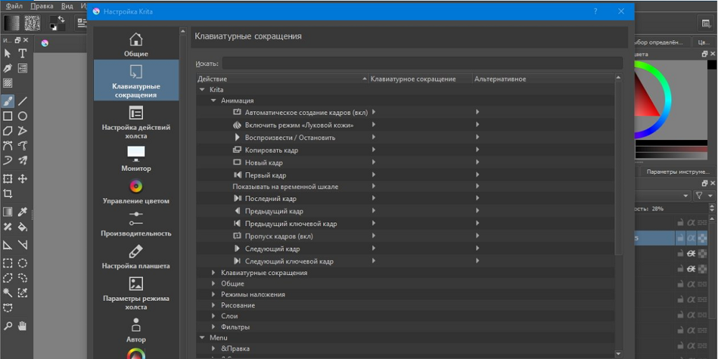Open the layer filter dropdown funnel
Screen dimensions: 718x359
(700, 195)
